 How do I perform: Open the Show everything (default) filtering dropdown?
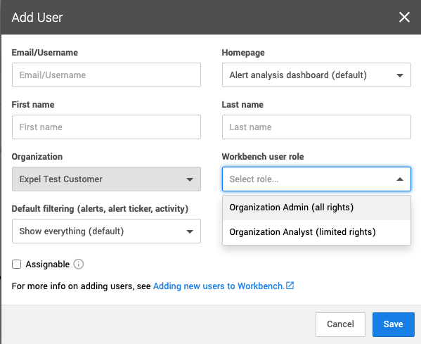click(106, 231)
